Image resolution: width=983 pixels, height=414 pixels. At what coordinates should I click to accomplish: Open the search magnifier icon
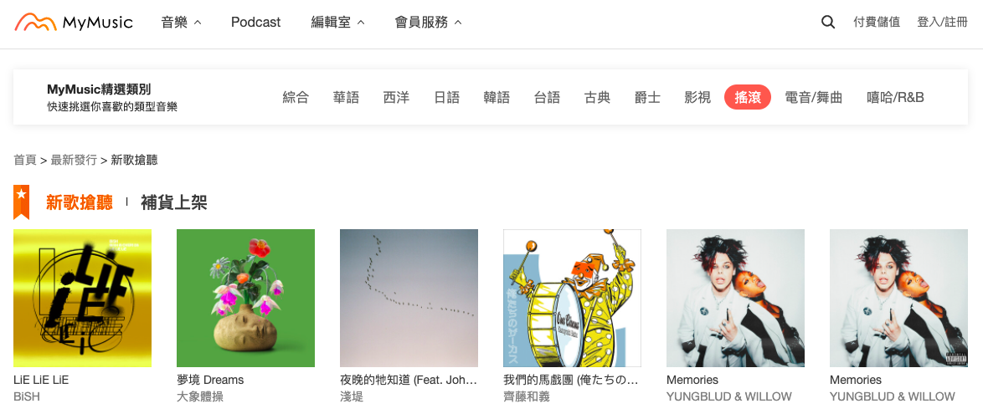[827, 23]
